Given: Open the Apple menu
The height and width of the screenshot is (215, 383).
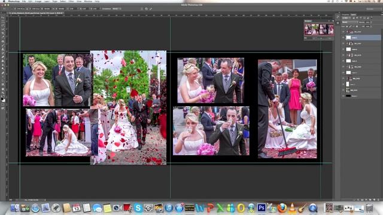Looking at the screenshot, I should (4, 1).
